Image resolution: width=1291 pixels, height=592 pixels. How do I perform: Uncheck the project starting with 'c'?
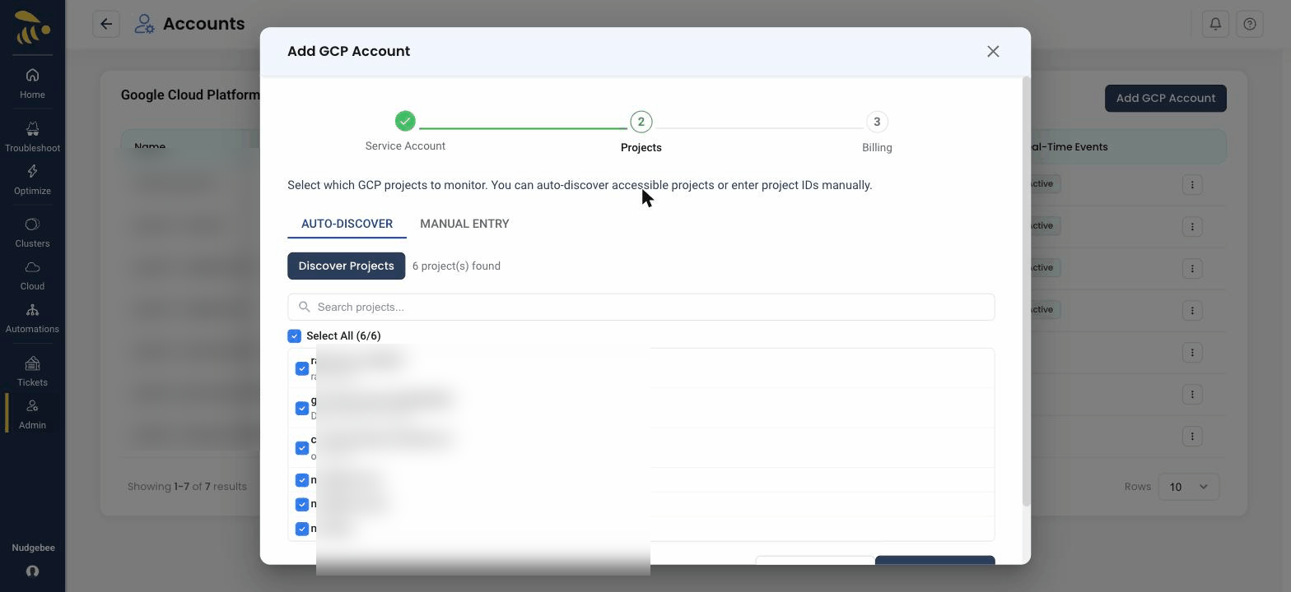[x=302, y=448]
